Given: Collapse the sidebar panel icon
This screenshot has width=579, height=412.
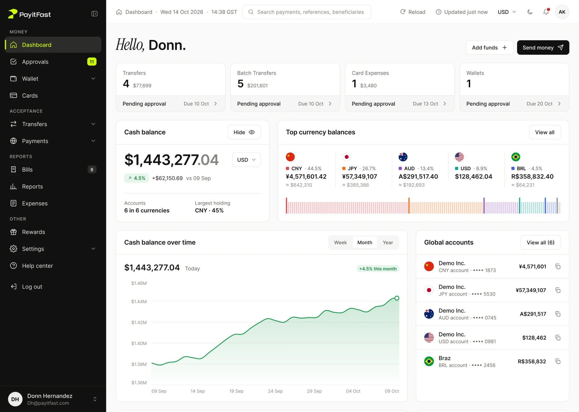Looking at the screenshot, I should (94, 14).
